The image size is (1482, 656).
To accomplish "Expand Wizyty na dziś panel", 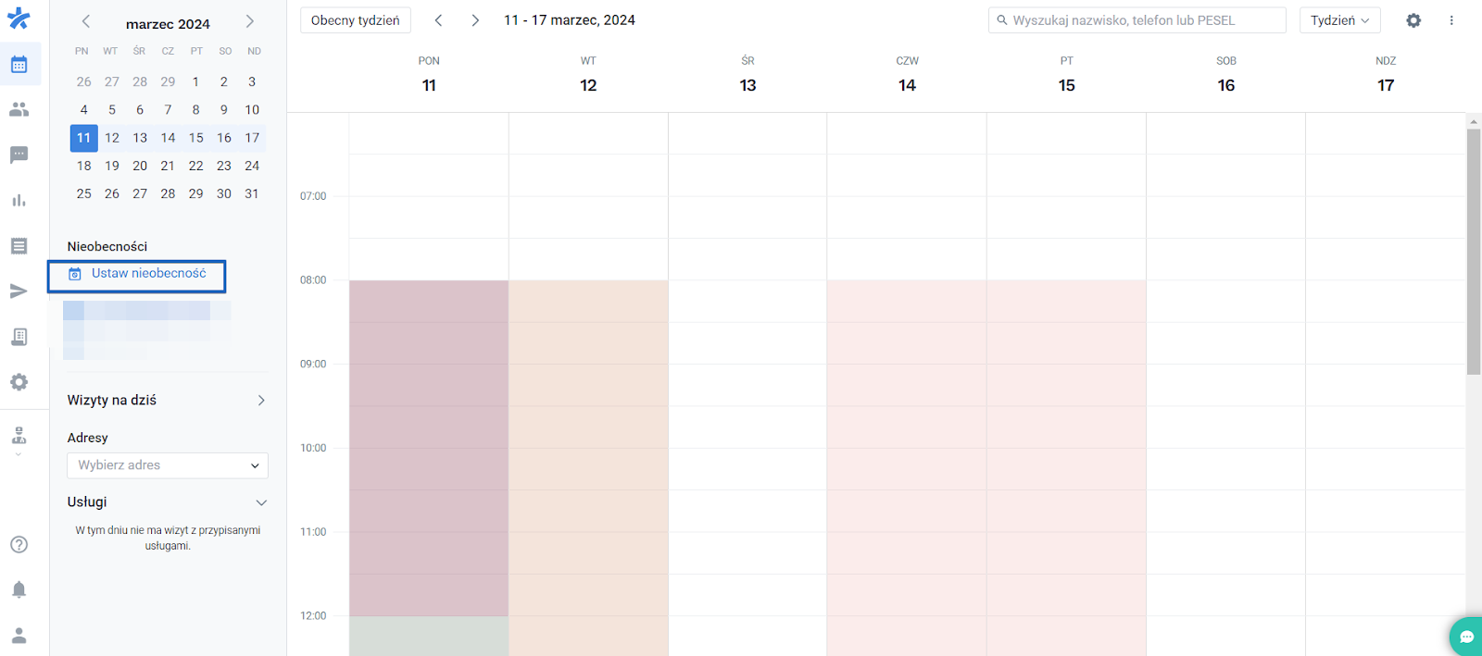I will coord(261,401).
